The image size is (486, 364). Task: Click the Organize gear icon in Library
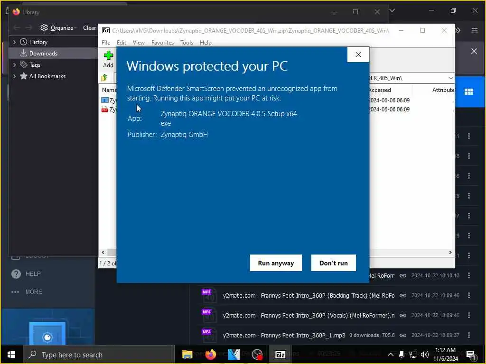[44, 27]
